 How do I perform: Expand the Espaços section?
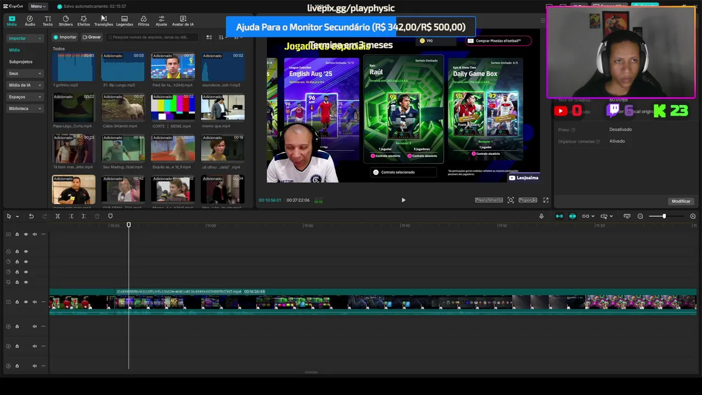(x=25, y=97)
